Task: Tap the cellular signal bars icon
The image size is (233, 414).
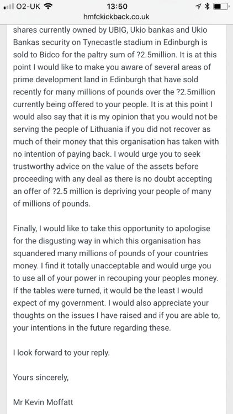Action: click(x=9, y=6)
